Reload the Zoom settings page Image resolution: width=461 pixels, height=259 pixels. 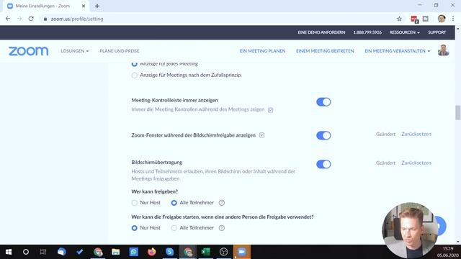point(31,19)
